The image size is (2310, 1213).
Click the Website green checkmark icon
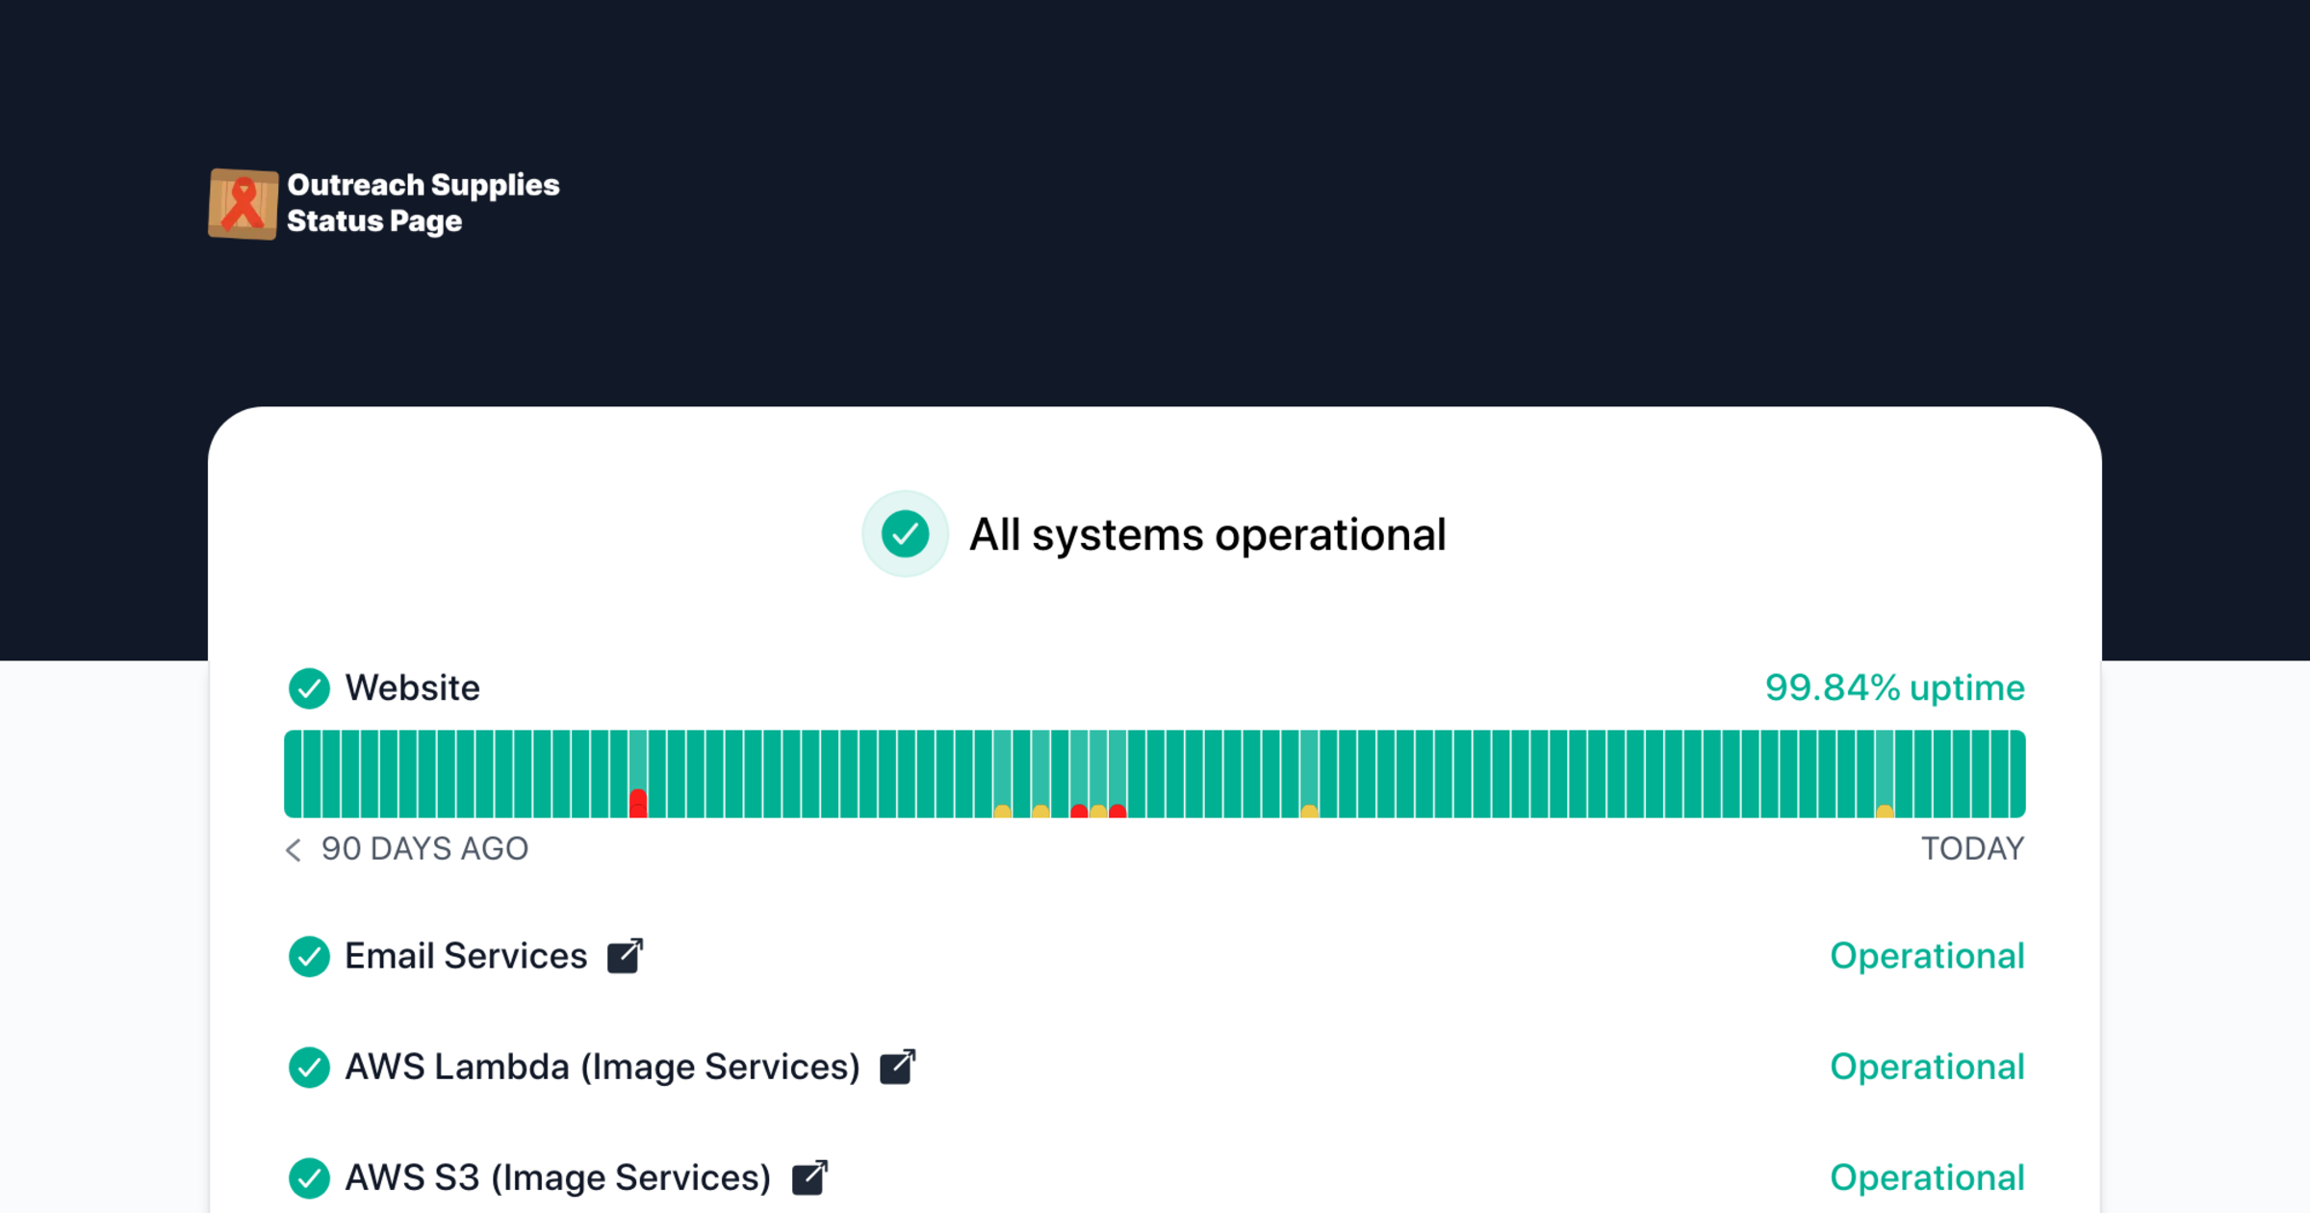coord(309,688)
